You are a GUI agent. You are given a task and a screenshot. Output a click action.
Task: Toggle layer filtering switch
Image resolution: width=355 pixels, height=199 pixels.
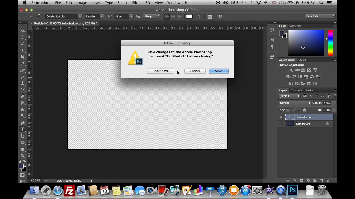pyautogui.click(x=335, y=96)
